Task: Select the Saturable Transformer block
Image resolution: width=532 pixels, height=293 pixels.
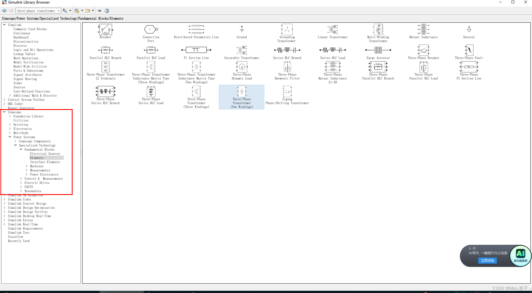Action: pos(242,50)
